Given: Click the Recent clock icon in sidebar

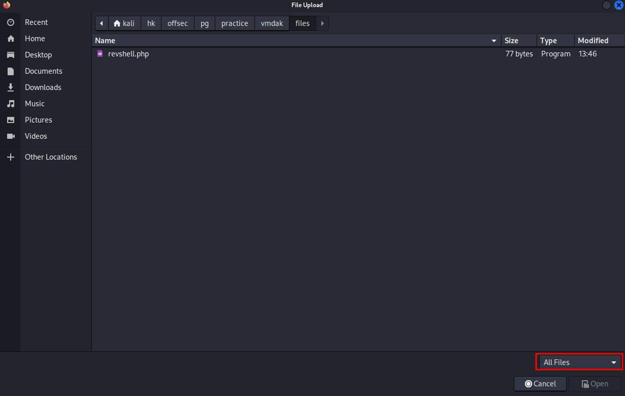Looking at the screenshot, I should [x=10, y=22].
